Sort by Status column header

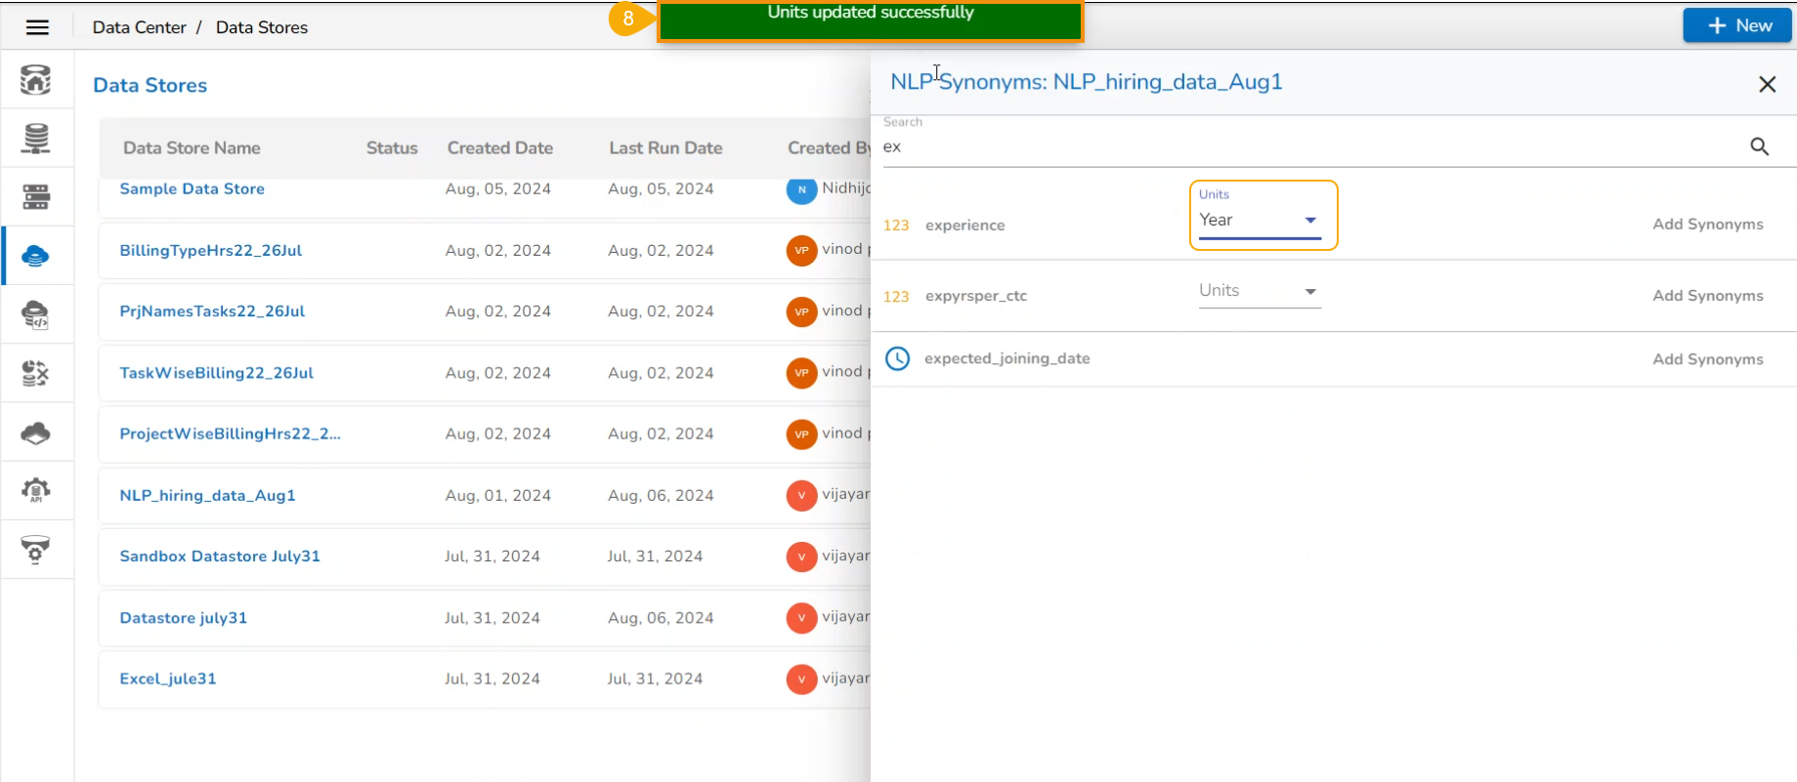[x=392, y=148]
